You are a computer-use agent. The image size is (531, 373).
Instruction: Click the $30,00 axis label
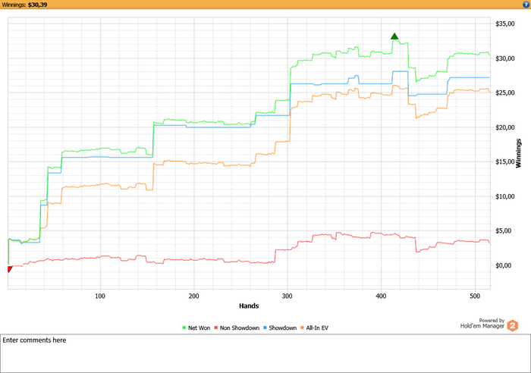(505, 58)
